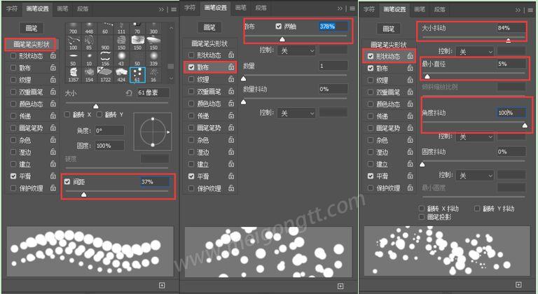Select 画笔笔尖形状 in middle panel
The height and width of the screenshot is (294, 538).
(209, 43)
